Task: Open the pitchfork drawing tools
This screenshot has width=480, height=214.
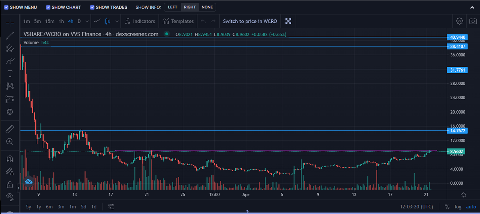Action: [x=10, y=48]
